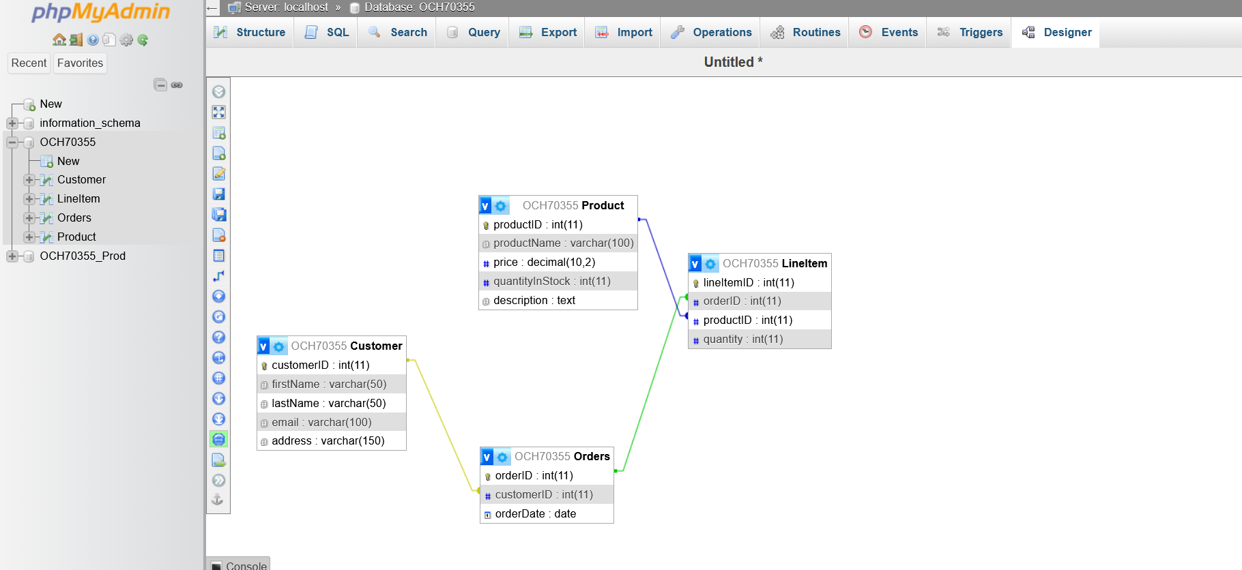Open the Favorites tables list

tap(80, 63)
